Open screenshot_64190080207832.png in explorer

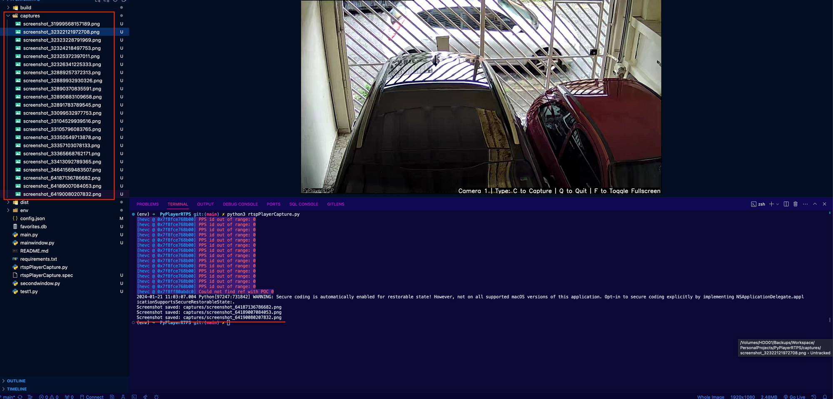click(x=62, y=194)
